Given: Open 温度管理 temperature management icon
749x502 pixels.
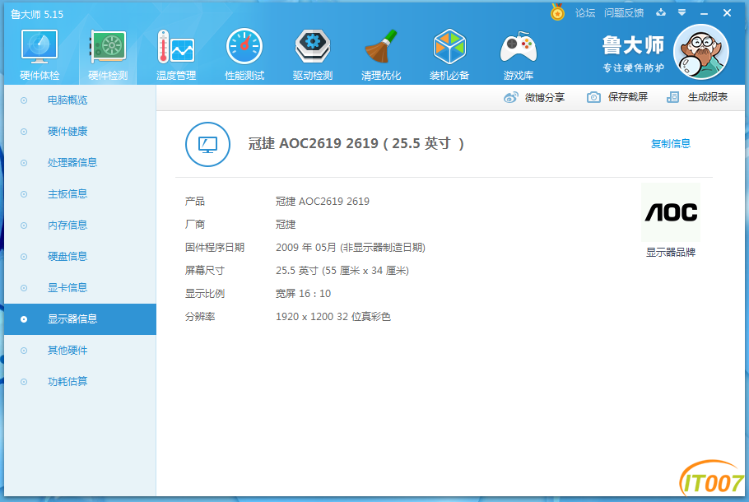Looking at the screenshot, I should [x=176, y=47].
